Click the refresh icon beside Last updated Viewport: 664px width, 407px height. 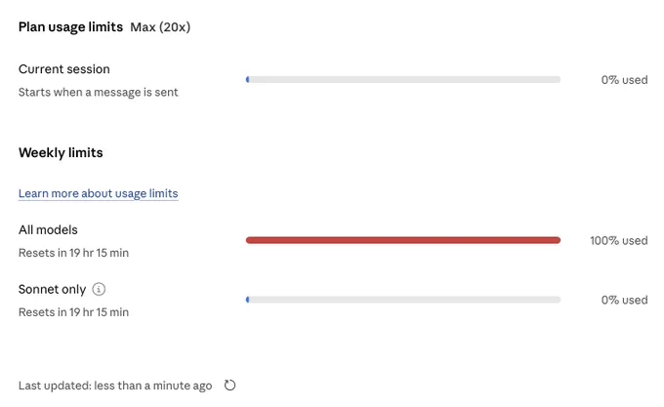coord(229,385)
